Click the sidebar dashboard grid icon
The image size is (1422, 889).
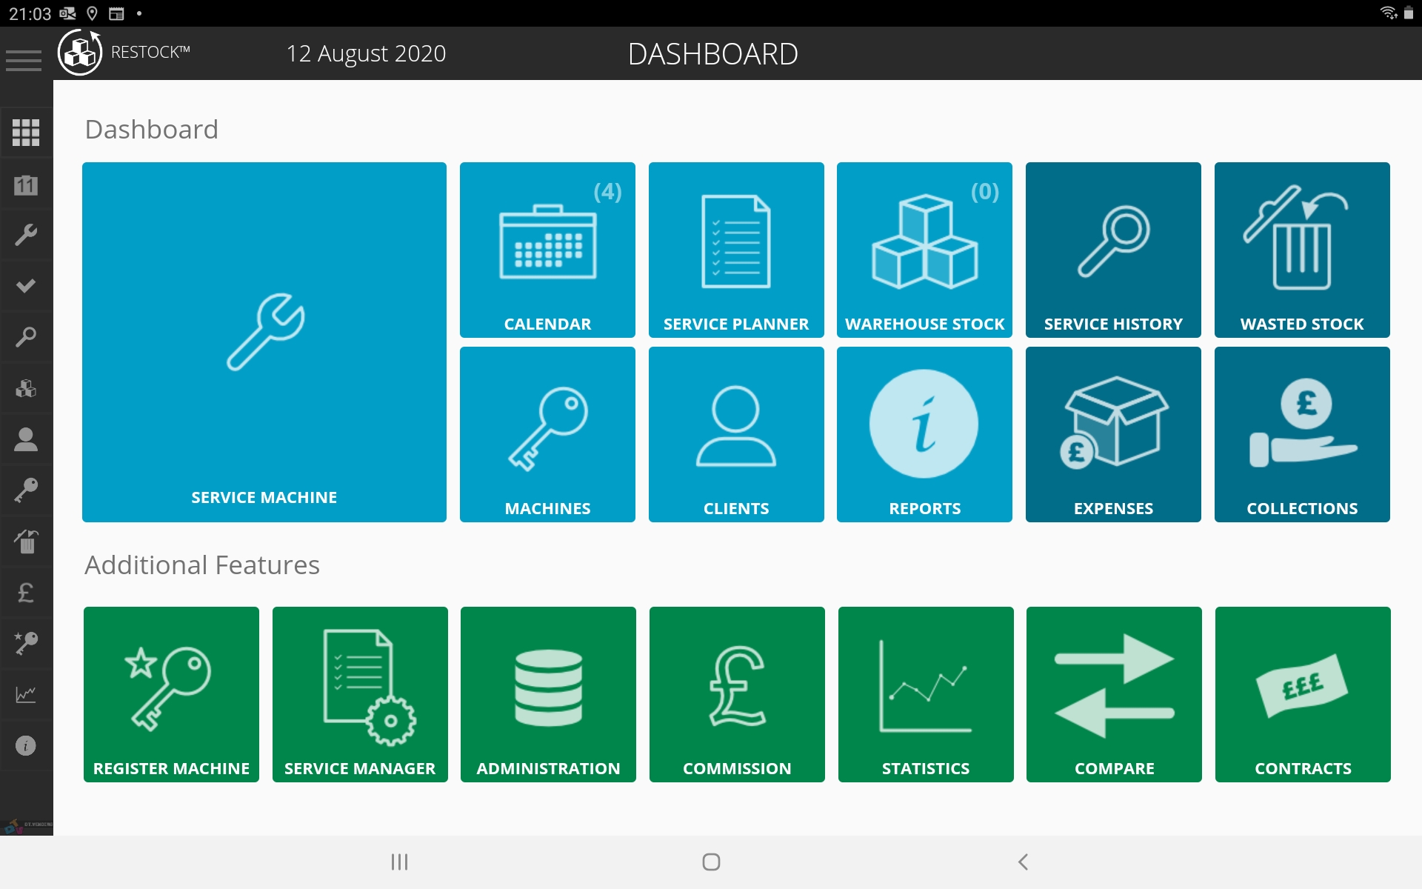pyautogui.click(x=26, y=133)
